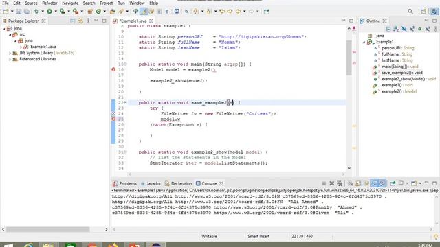Image resolution: width=440 pixels, height=247 pixels.
Task: Toggle Sort alphabetically in the Outline toolbar
Action: tap(396, 29)
